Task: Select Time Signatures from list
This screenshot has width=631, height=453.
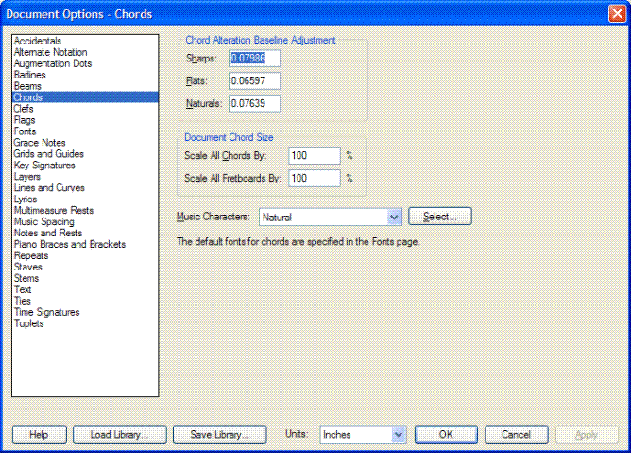Action: pos(47,313)
